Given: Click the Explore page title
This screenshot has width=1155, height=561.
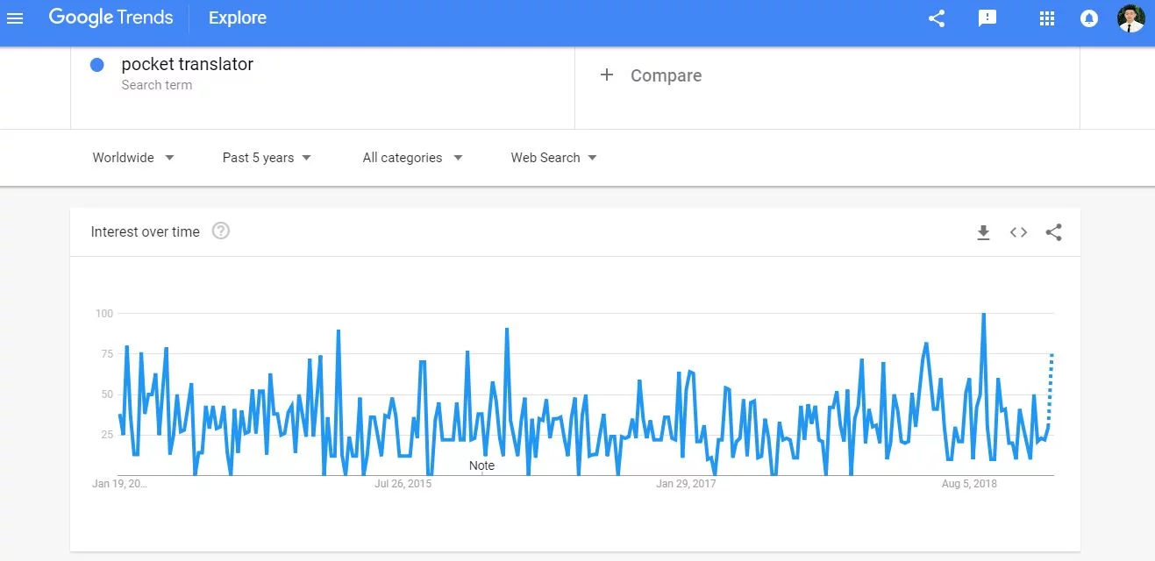Looking at the screenshot, I should pos(238,18).
